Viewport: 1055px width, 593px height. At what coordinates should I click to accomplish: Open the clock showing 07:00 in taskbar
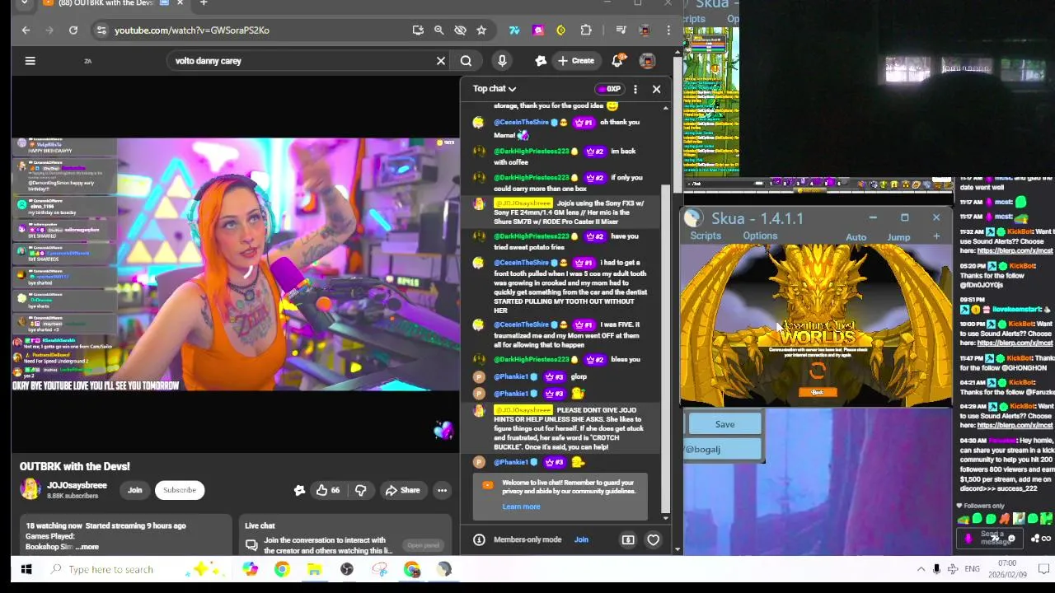pos(1007,569)
